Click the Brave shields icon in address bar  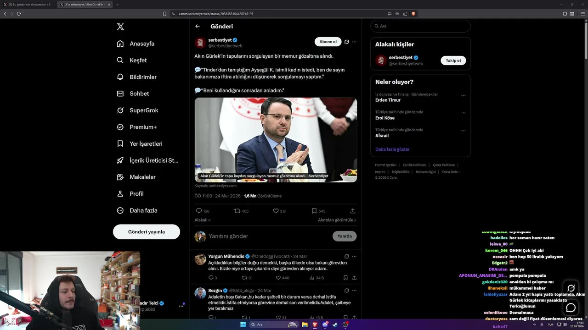[x=413, y=14]
